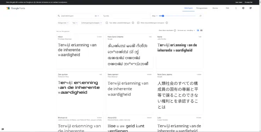
Task: Go to the Kennis tab
Action: click(x=215, y=8)
